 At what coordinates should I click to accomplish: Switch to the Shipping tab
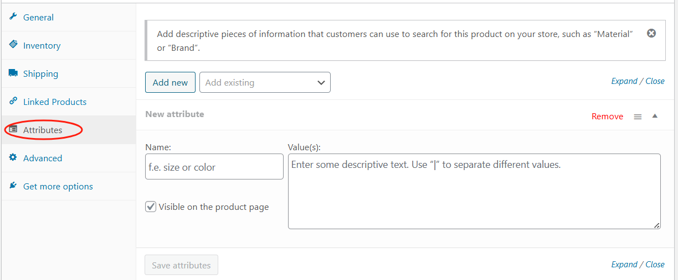coord(40,74)
